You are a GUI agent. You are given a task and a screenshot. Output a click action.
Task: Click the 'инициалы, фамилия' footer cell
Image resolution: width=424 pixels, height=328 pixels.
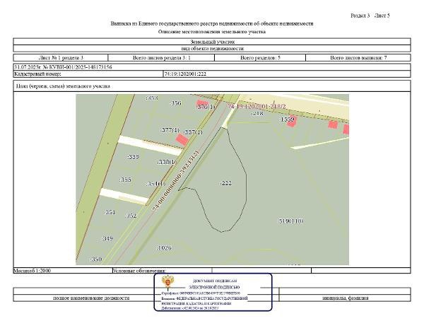[x=346, y=298]
